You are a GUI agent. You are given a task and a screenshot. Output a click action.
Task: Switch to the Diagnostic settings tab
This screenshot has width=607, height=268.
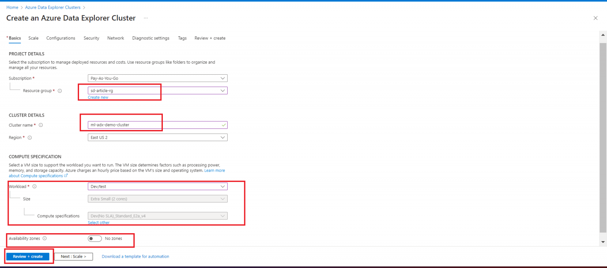pyautogui.click(x=151, y=38)
